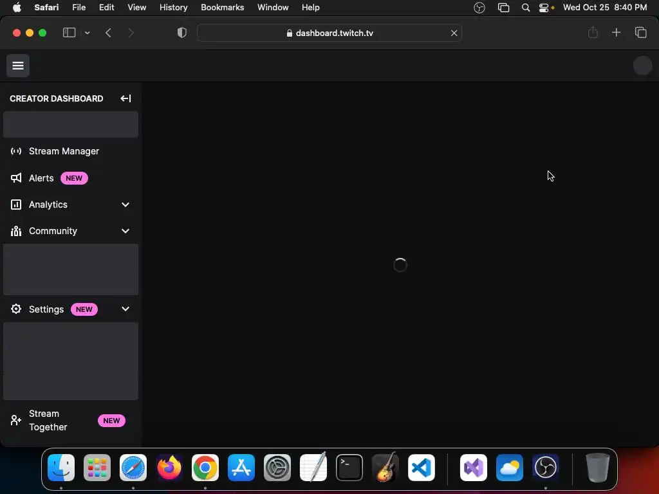Launch Google Chrome from dock
The image size is (659, 494).
205,467
